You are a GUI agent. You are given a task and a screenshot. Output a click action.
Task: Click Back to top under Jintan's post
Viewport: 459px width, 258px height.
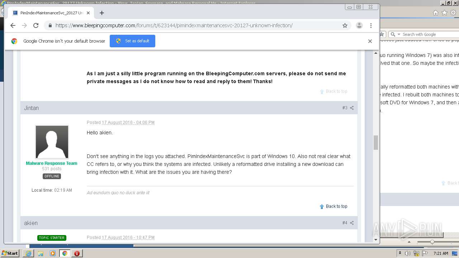[x=333, y=206]
